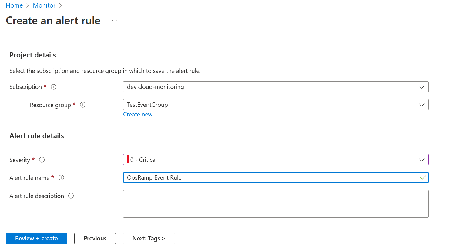Screen dimensions: 452x250
Task: Click the Alert rule name info icon
Action: [x=61, y=178]
